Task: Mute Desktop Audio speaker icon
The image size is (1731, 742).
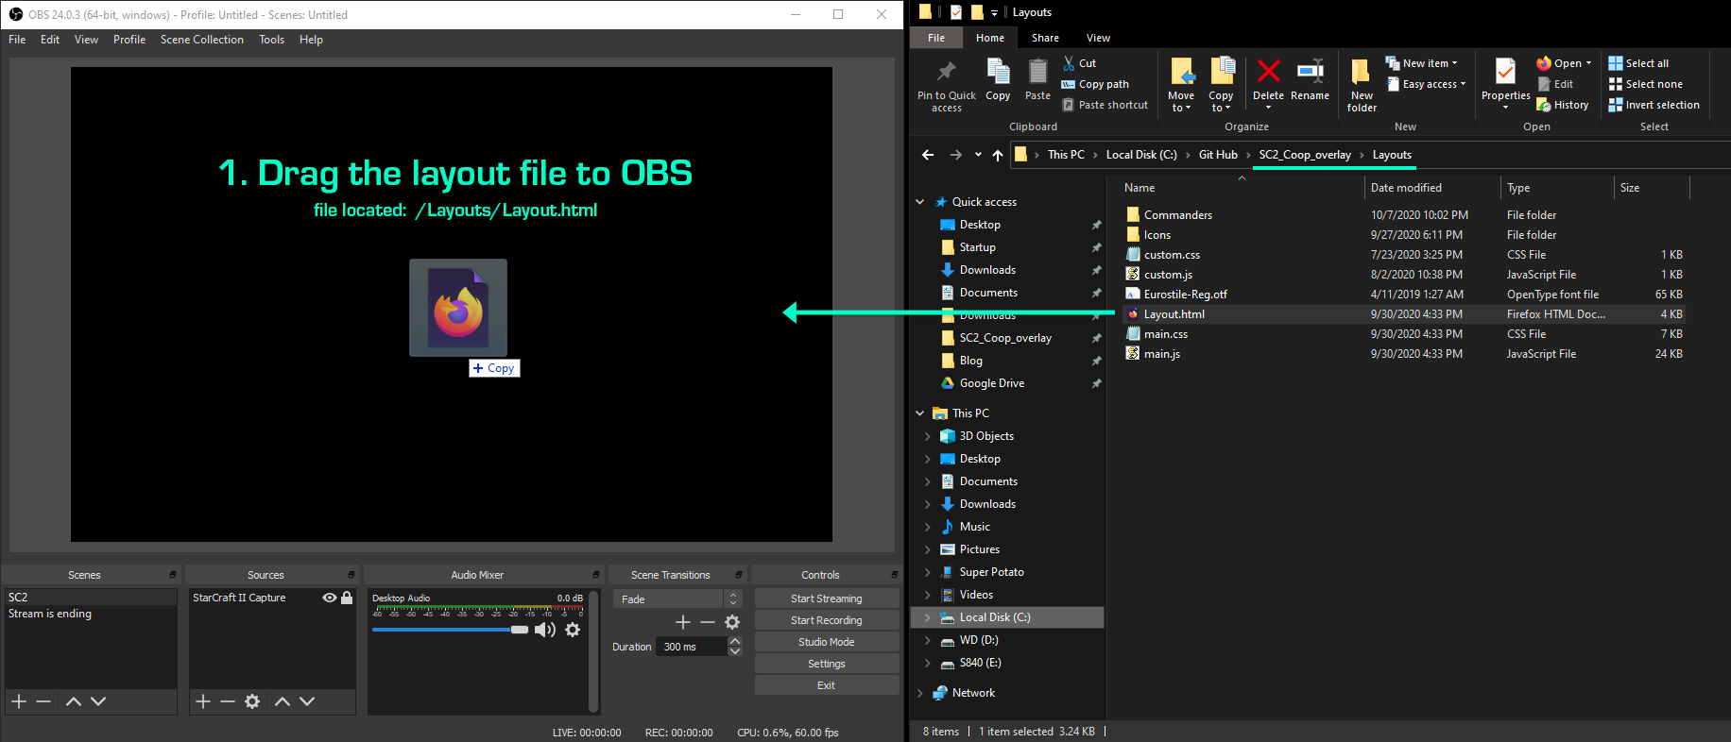Action: pos(545,630)
